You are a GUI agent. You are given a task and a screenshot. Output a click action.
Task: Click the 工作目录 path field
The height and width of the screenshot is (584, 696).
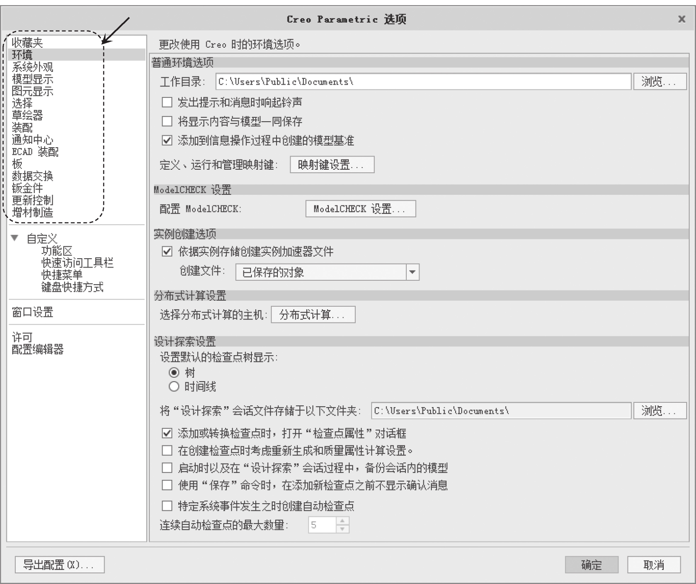pyautogui.click(x=423, y=82)
